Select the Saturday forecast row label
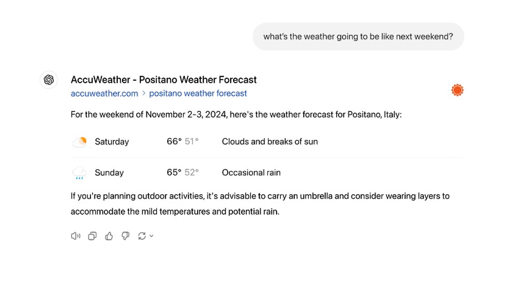The height and width of the screenshot is (302, 509). (112, 142)
